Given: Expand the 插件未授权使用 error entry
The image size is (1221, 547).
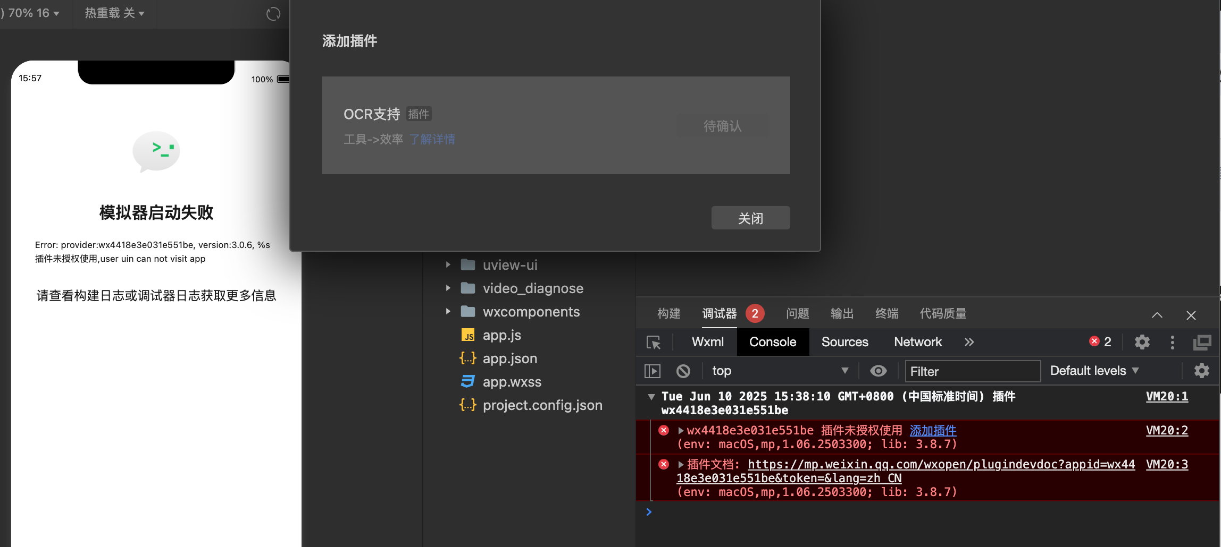Looking at the screenshot, I should pos(681,431).
